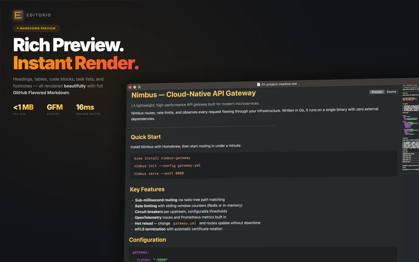Screen dimensions: 419x262
Task: Maximize the window with the green button
Action: (x=139, y=87)
